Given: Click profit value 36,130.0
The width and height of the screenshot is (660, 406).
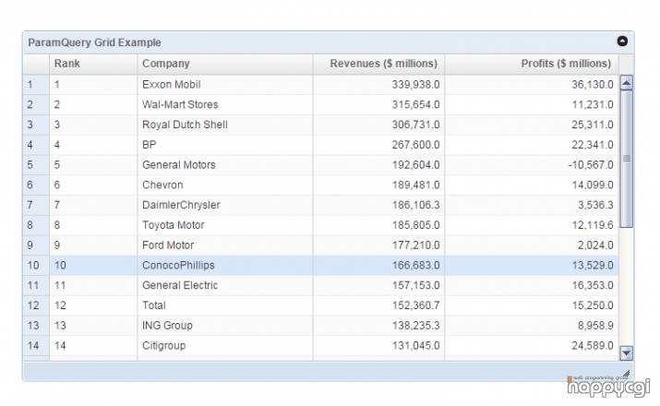Looking at the screenshot, I should click(593, 85).
